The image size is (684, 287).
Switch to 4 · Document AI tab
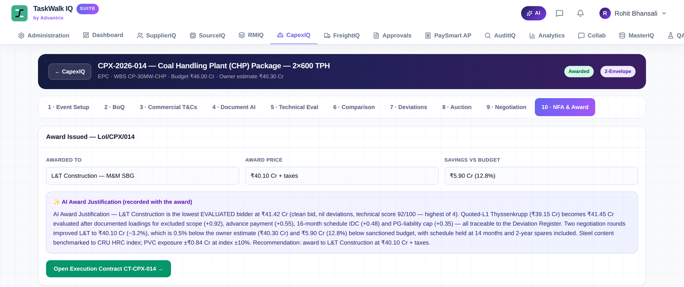pos(234,107)
